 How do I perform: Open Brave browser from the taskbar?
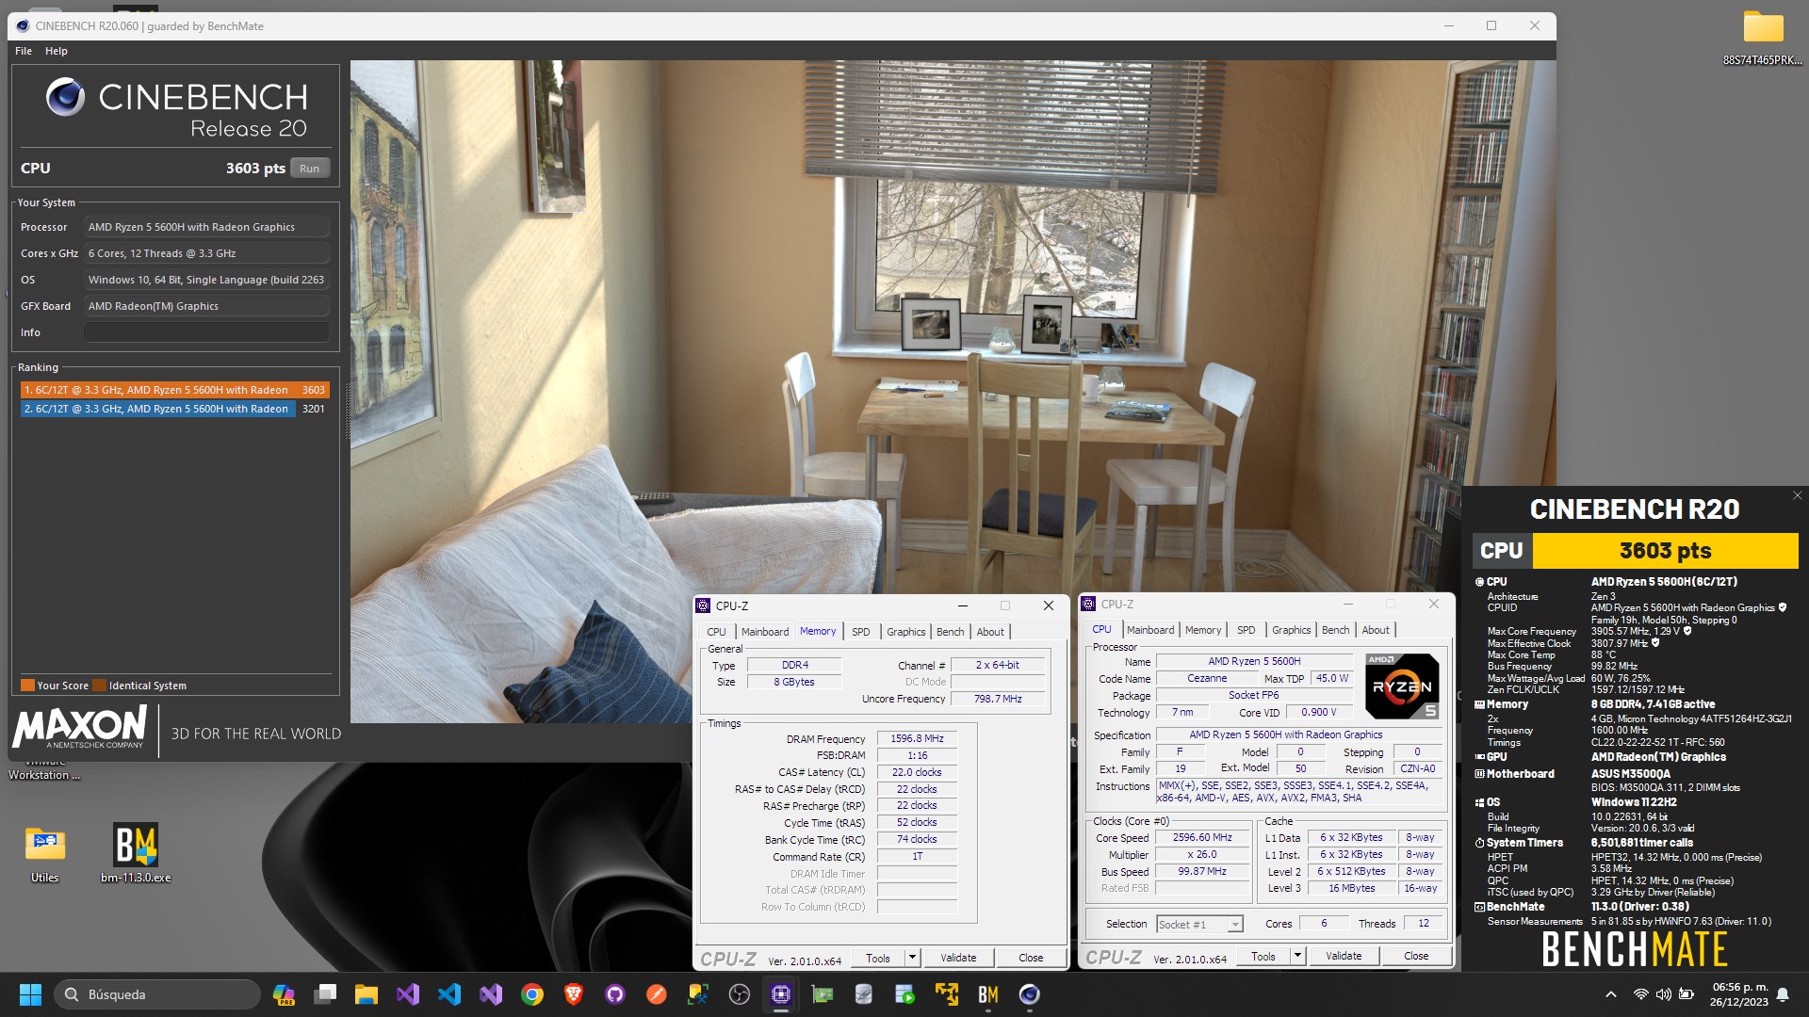click(x=574, y=994)
